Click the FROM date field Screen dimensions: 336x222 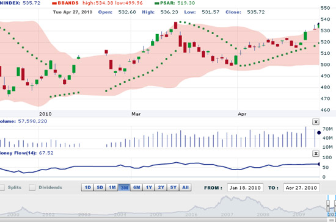[x=245, y=188]
